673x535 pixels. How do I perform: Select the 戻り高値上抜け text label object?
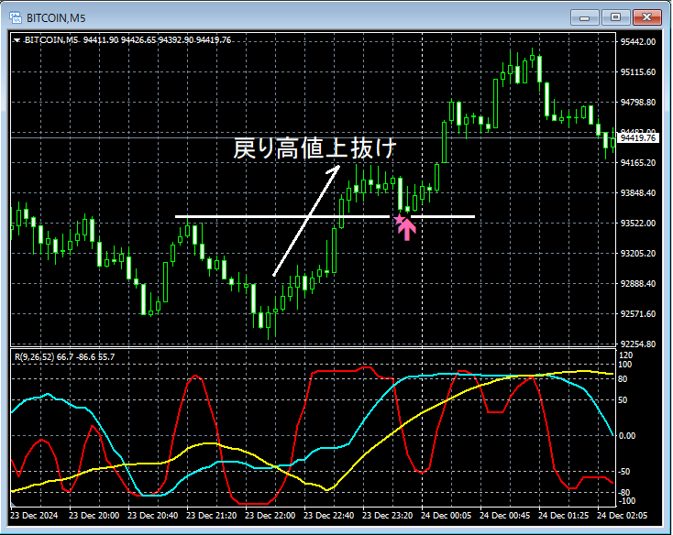tap(314, 148)
